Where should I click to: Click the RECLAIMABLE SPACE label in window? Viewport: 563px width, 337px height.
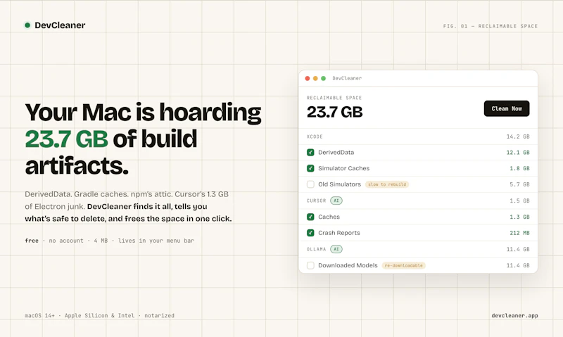(x=334, y=98)
